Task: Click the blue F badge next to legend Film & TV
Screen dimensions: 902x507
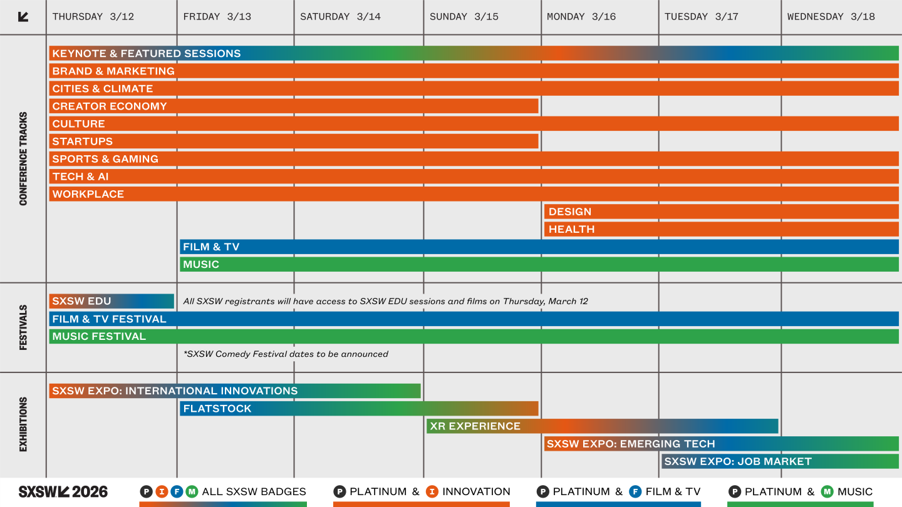Action: (x=635, y=491)
